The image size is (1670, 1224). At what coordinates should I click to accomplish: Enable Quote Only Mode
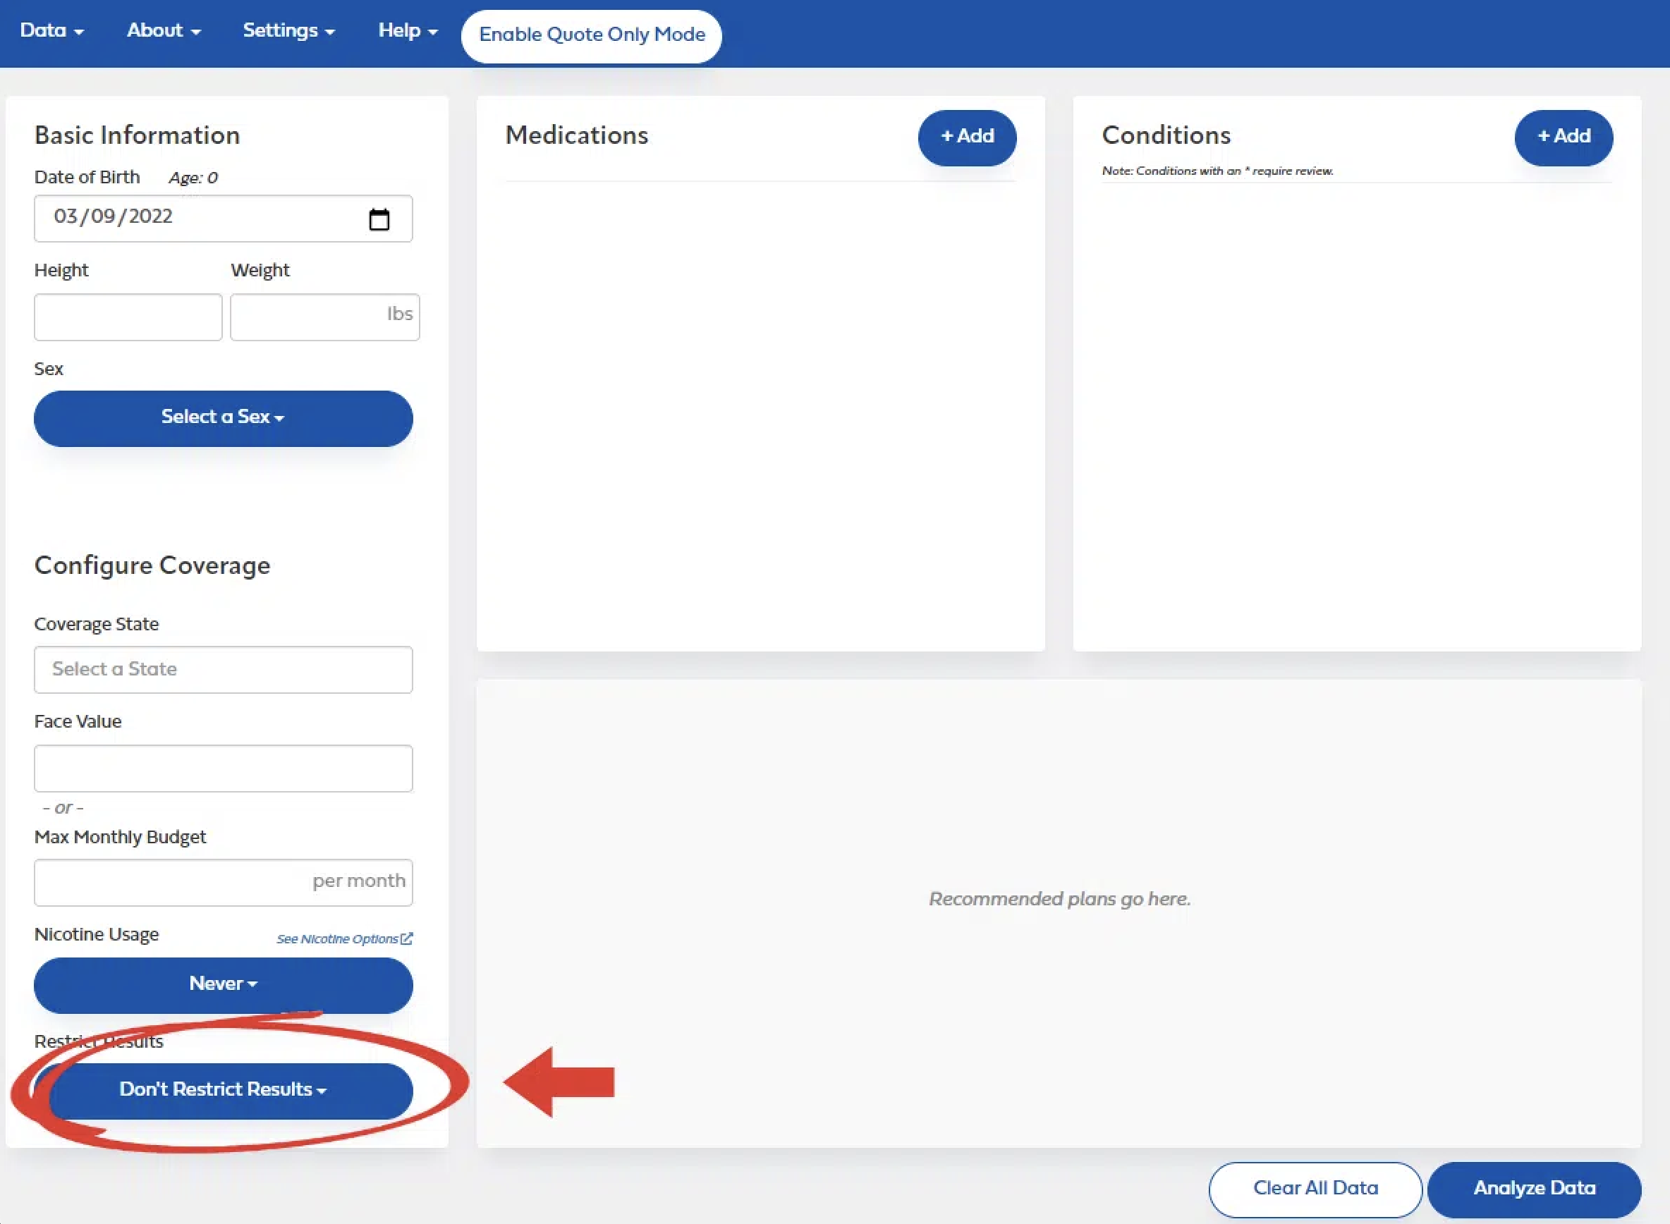pyautogui.click(x=591, y=35)
